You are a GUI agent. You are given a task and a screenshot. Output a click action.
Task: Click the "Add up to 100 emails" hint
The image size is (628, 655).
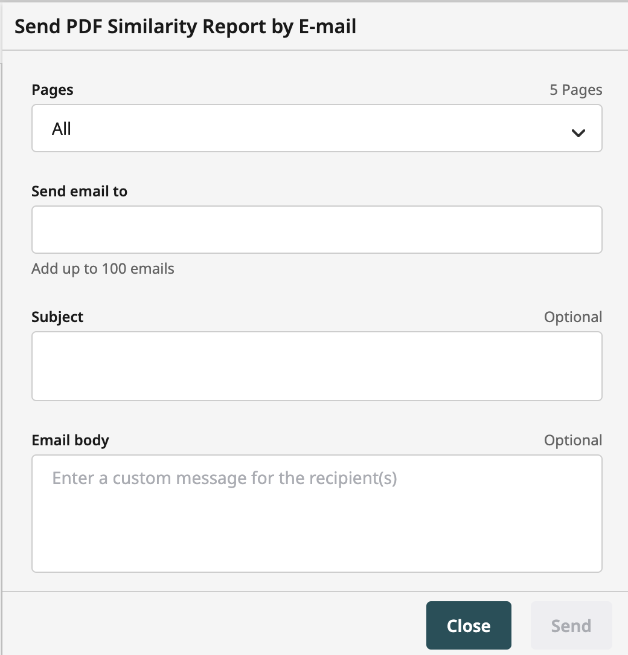(x=103, y=268)
